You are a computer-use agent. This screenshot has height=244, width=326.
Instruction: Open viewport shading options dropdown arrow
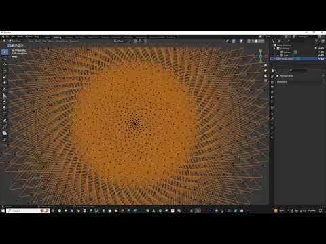point(266,41)
